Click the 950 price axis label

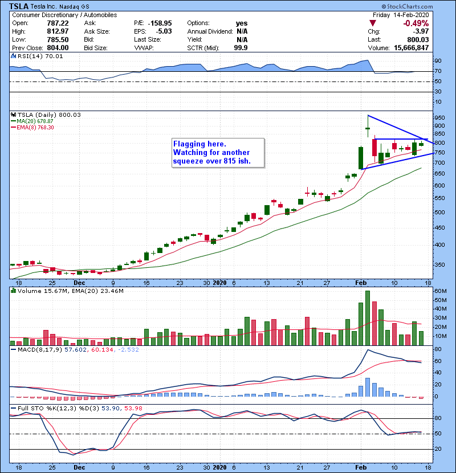pyautogui.click(x=439, y=117)
